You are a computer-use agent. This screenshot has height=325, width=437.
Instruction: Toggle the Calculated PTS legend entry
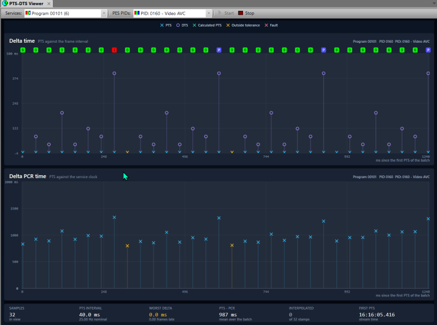pyautogui.click(x=207, y=25)
